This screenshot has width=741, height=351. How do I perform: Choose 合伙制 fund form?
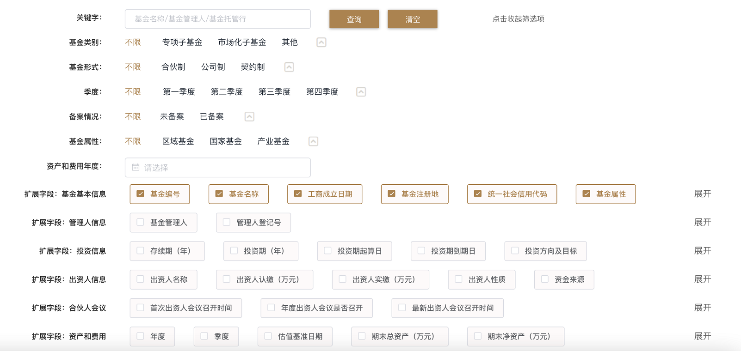(173, 67)
